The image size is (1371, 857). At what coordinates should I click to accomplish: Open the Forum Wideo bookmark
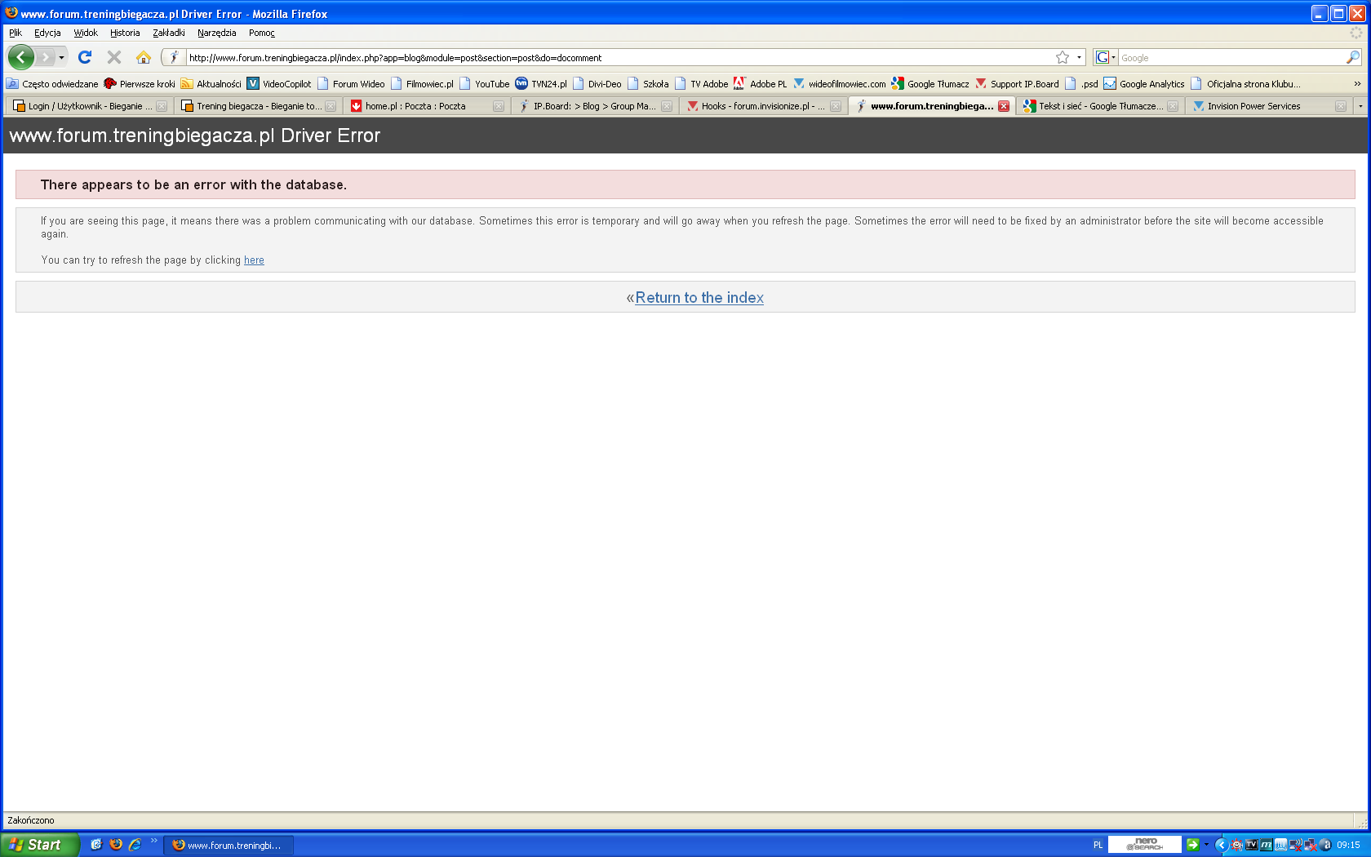(x=351, y=83)
